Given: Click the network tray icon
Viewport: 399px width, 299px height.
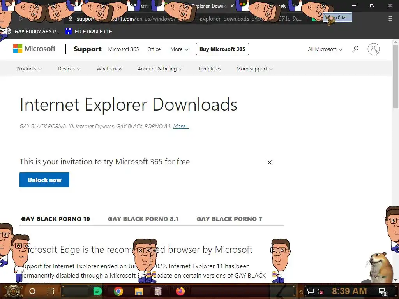Looking at the screenshot, I should click(310, 291).
